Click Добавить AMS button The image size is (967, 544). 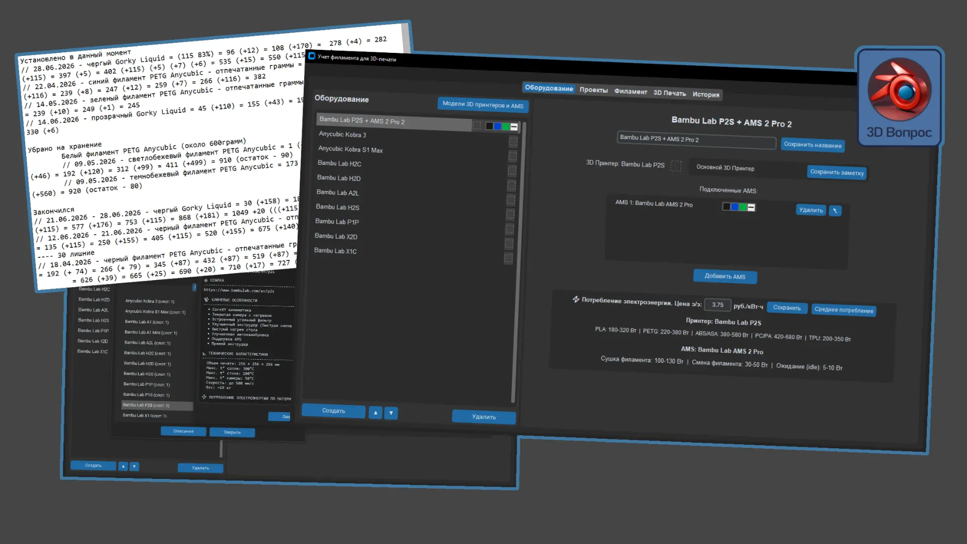[x=725, y=276]
